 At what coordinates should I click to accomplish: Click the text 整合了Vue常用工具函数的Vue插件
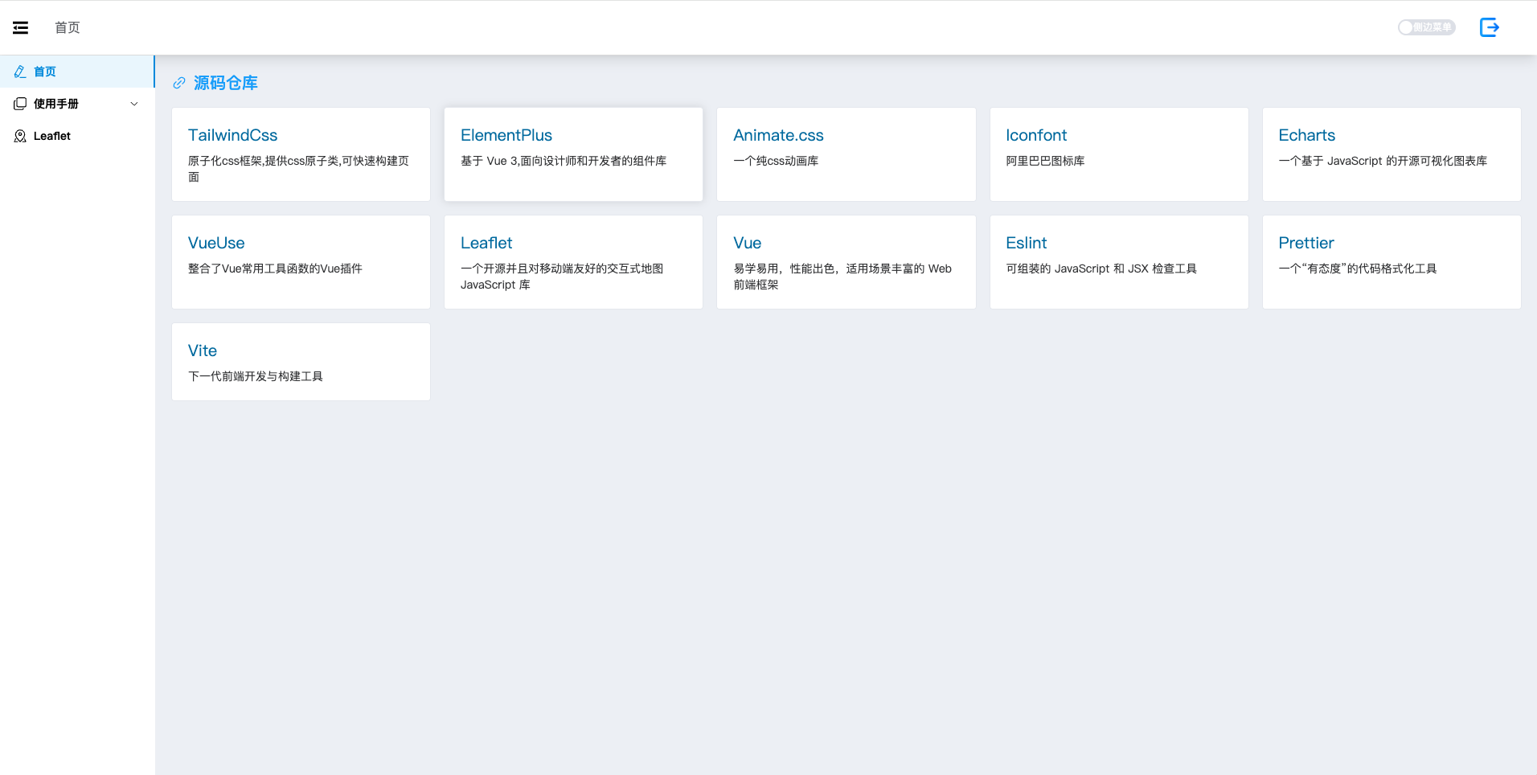(275, 269)
